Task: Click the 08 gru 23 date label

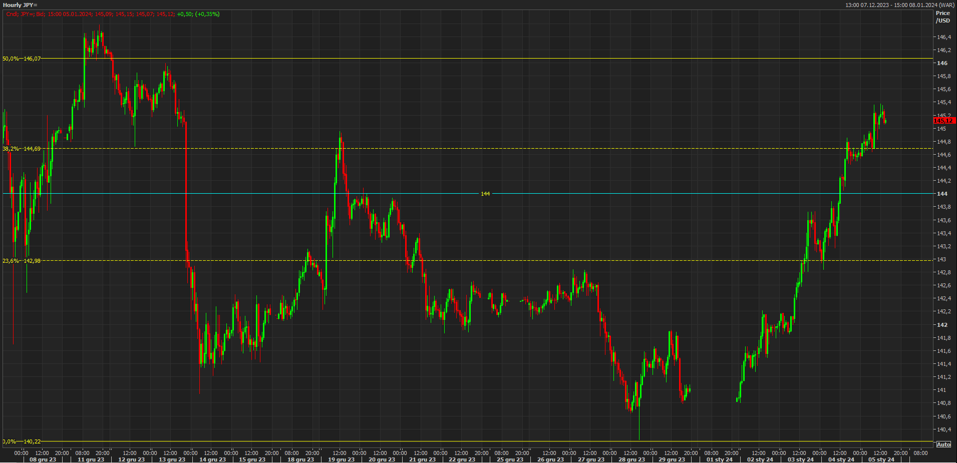Action: (x=43, y=459)
